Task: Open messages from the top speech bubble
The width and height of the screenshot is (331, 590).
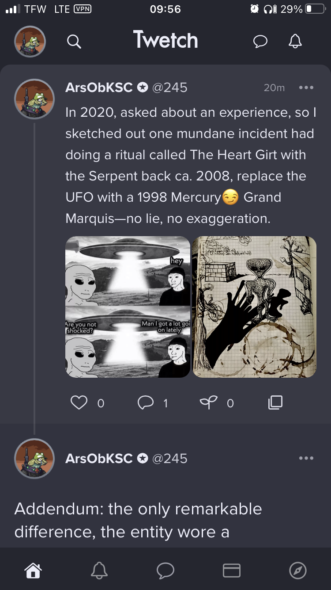Action: pos(260,41)
